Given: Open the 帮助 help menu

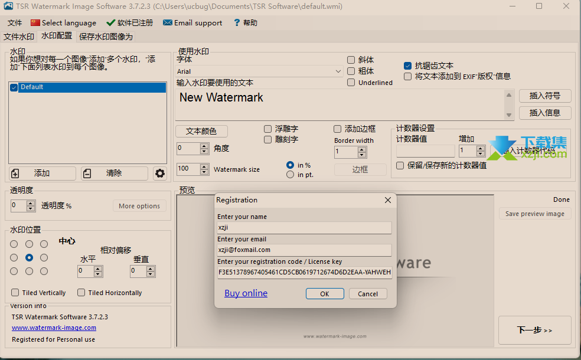Looking at the screenshot, I should pyautogui.click(x=245, y=23).
